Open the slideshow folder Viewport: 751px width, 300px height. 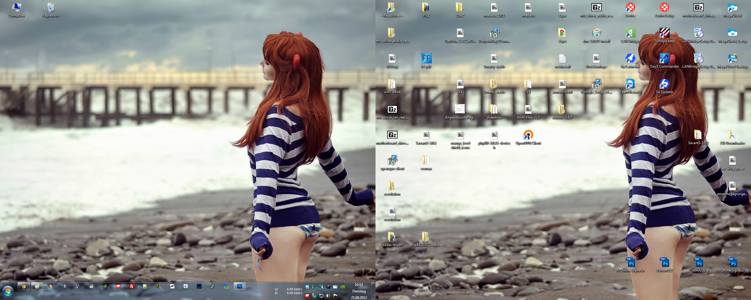494,112
